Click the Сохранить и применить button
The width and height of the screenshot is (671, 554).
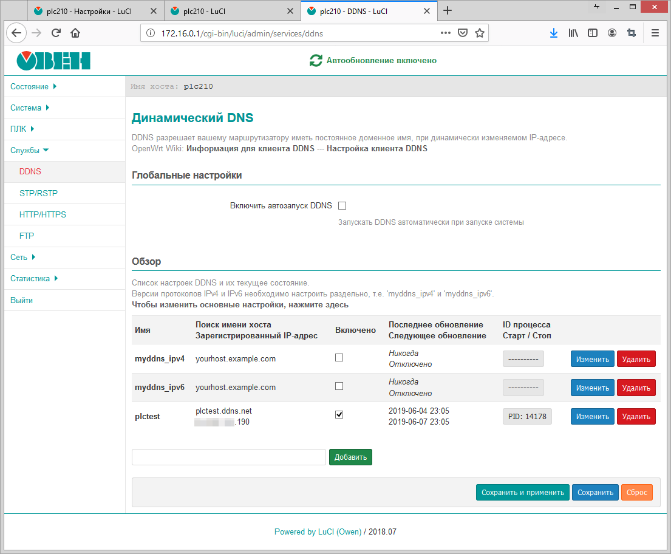(x=523, y=493)
